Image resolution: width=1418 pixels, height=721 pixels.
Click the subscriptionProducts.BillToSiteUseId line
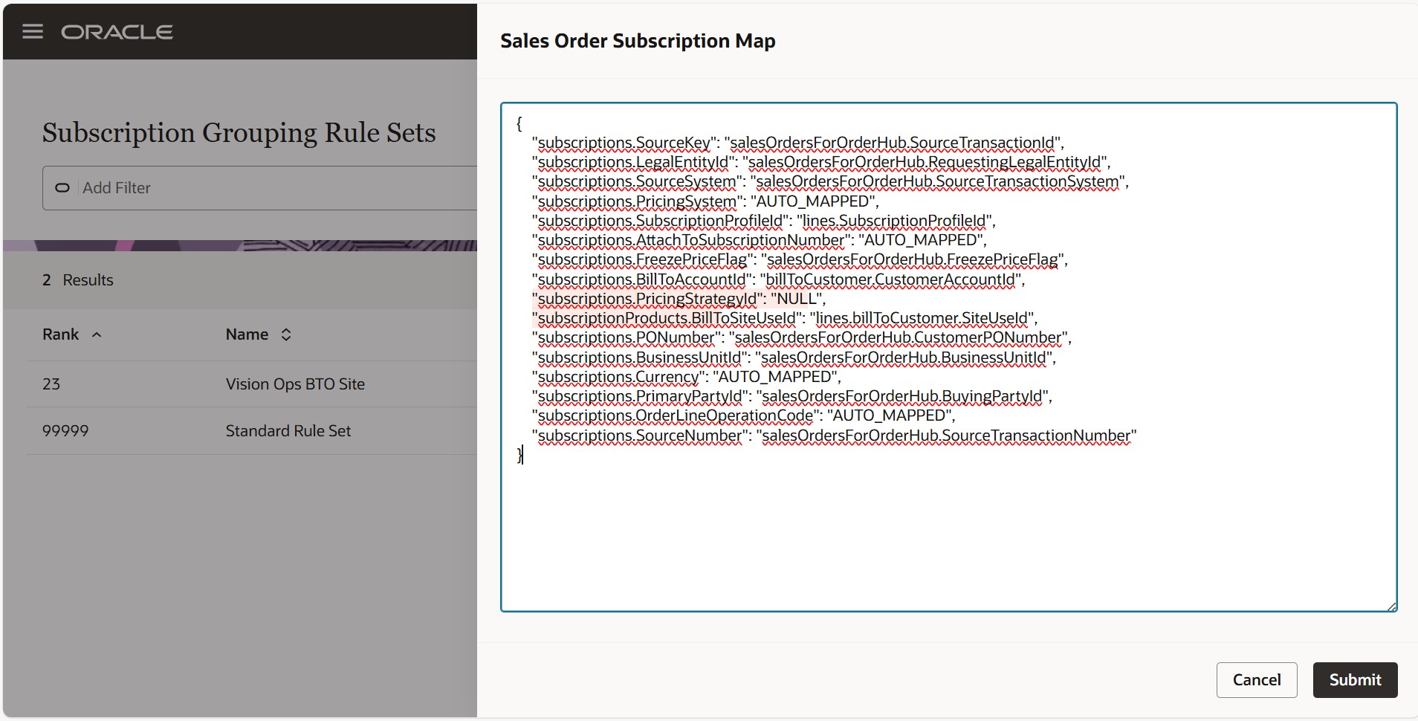pos(785,318)
